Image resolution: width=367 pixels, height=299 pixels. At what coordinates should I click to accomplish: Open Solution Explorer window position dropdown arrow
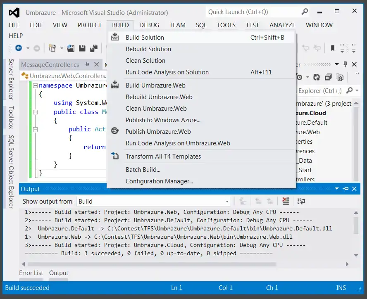337,64
